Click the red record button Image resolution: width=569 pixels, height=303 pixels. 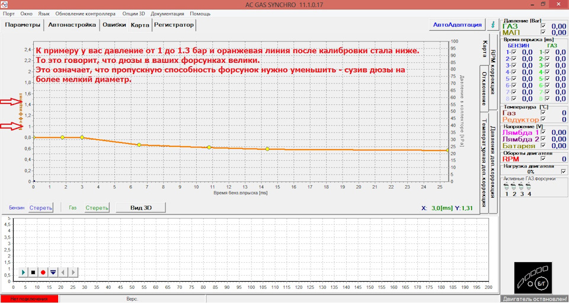43,272
